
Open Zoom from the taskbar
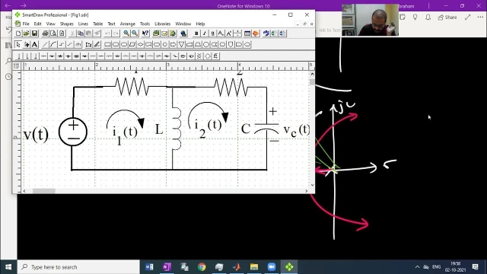(x=272, y=267)
